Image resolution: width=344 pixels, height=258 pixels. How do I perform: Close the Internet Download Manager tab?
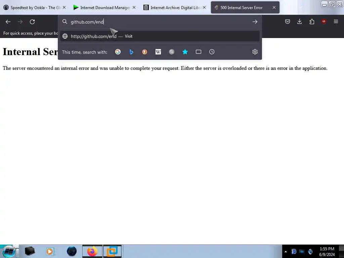(x=134, y=7)
